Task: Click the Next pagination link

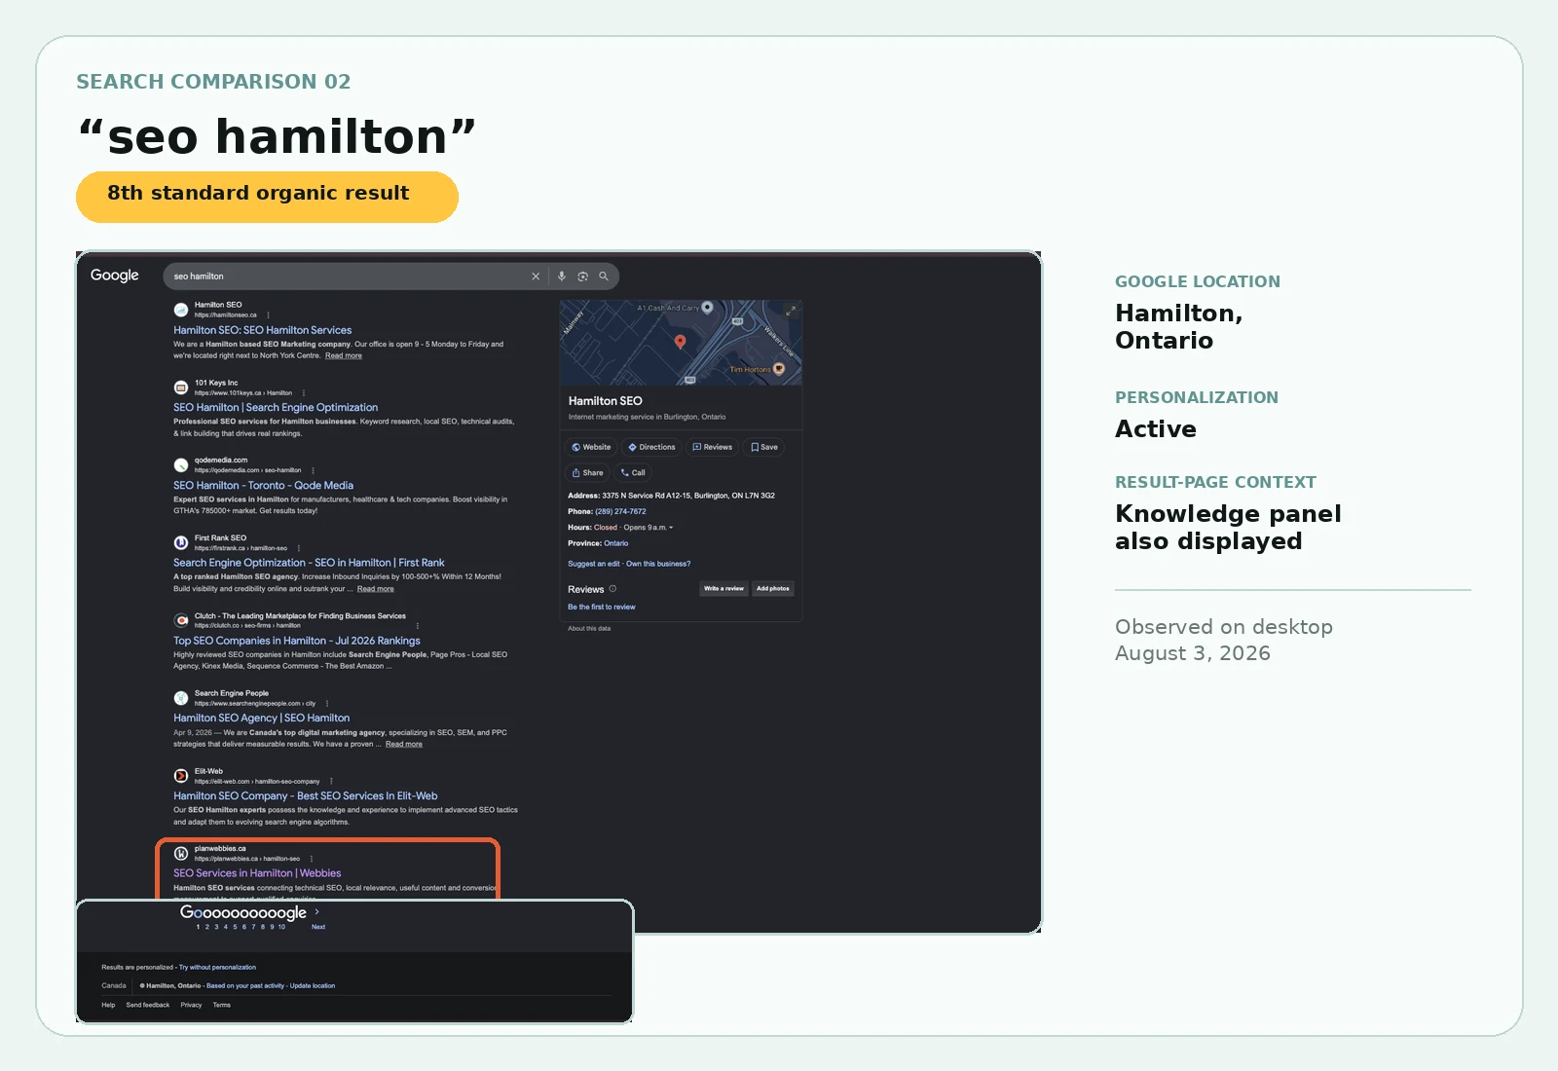Action: tap(318, 927)
